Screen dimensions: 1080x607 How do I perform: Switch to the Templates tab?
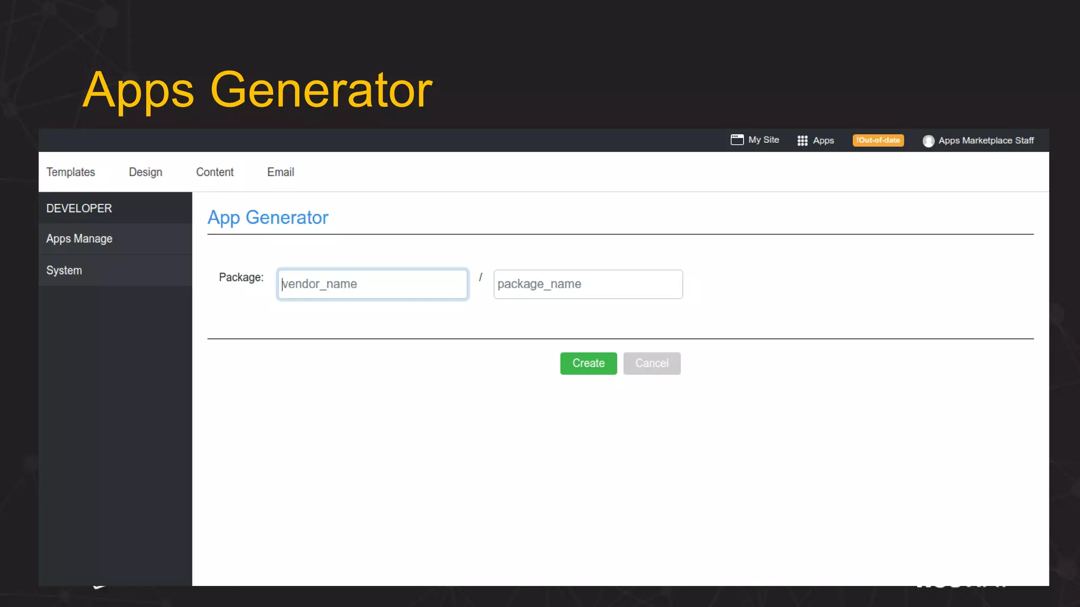click(71, 172)
